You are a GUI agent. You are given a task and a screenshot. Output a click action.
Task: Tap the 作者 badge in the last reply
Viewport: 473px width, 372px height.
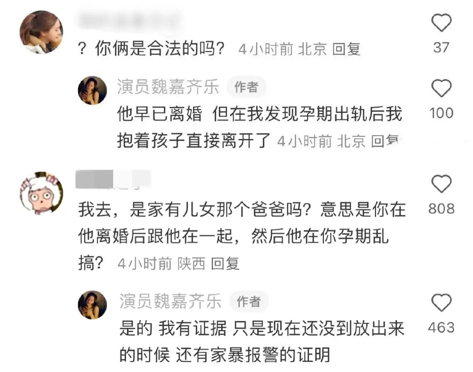tap(249, 301)
